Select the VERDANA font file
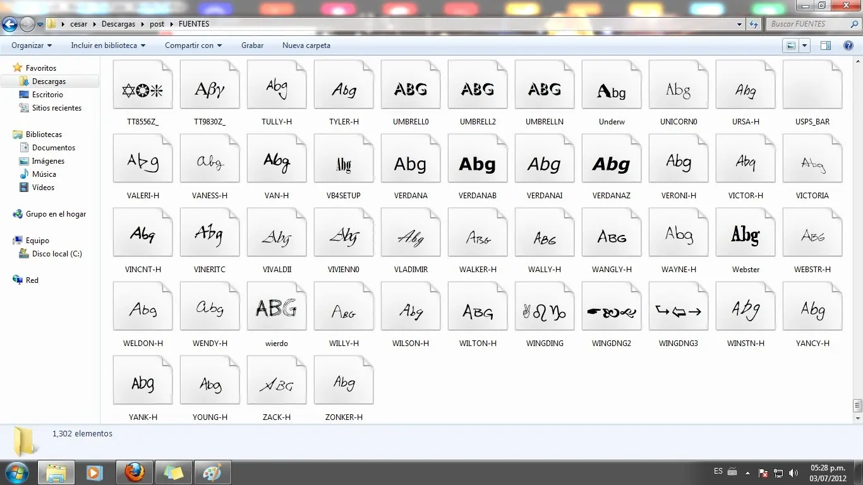Screen dimensions: 863x485 pos(411,167)
